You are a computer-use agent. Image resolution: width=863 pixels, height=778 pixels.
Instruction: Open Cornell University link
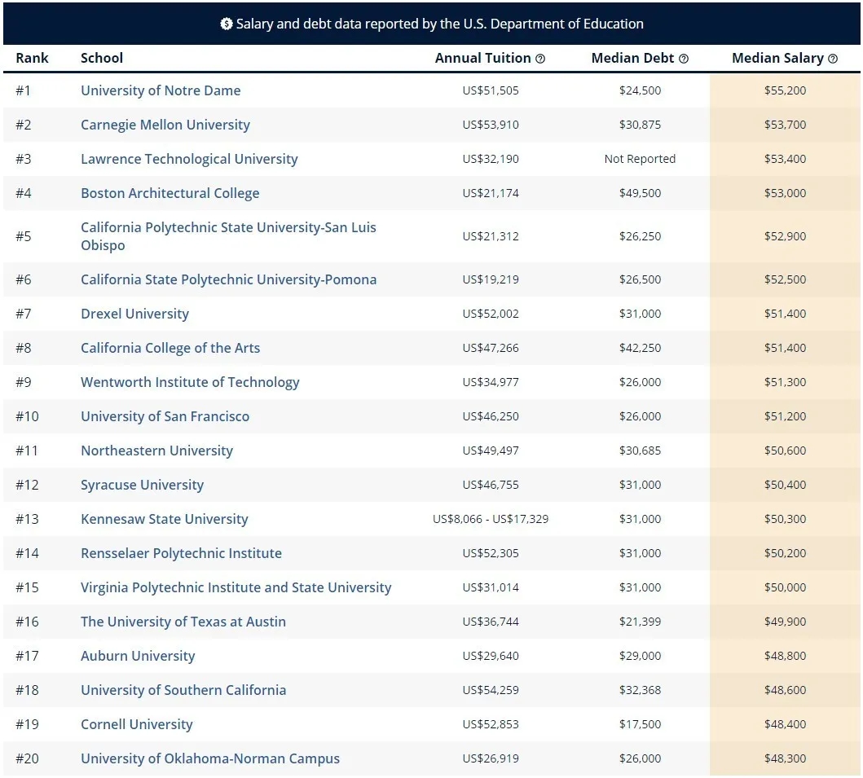(137, 724)
